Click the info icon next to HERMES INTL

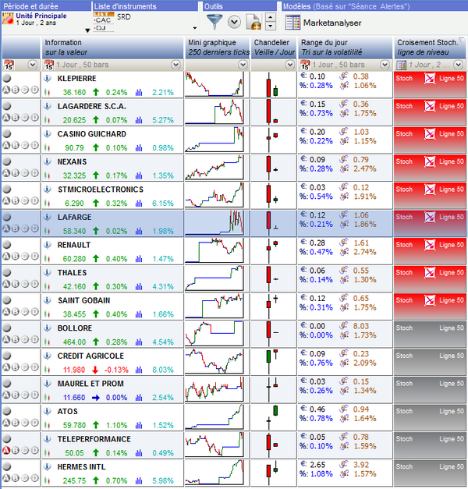[x=48, y=467]
